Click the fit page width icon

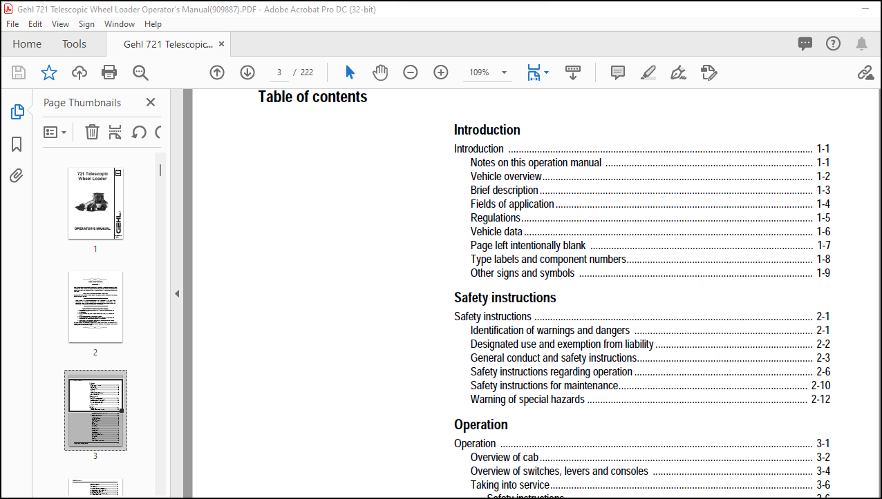[534, 72]
